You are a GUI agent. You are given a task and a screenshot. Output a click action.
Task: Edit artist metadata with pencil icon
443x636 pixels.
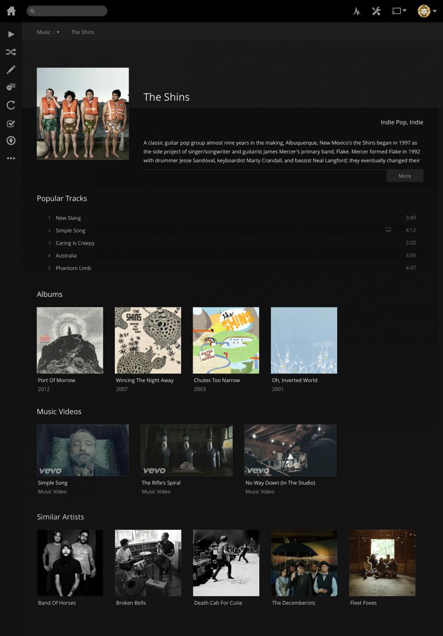[x=11, y=69]
